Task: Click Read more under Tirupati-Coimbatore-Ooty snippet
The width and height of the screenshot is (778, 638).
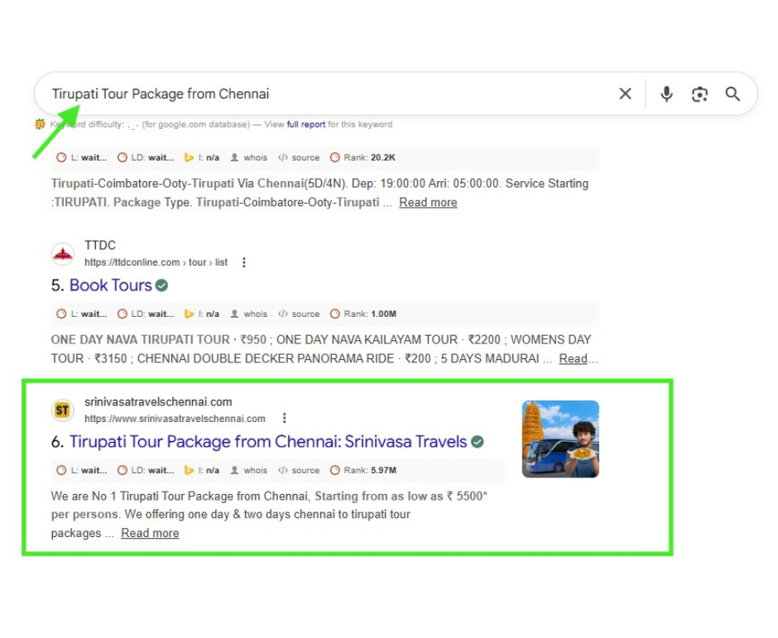Action: (428, 203)
